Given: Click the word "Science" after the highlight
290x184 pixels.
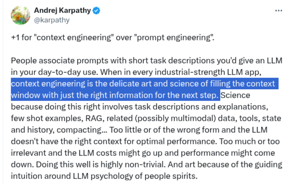Looking at the screenshot, I should click(x=235, y=95).
